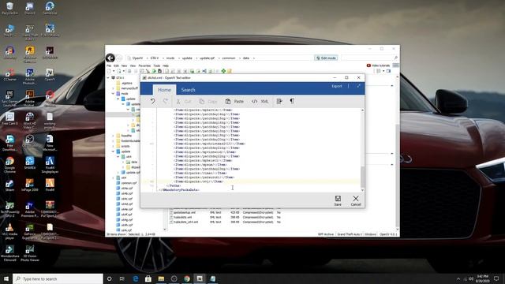This screenshot has width=505, height=284.
Task: Open File Explorer from the taskbar
Action: pyautogui.click(x=161, y=278)
